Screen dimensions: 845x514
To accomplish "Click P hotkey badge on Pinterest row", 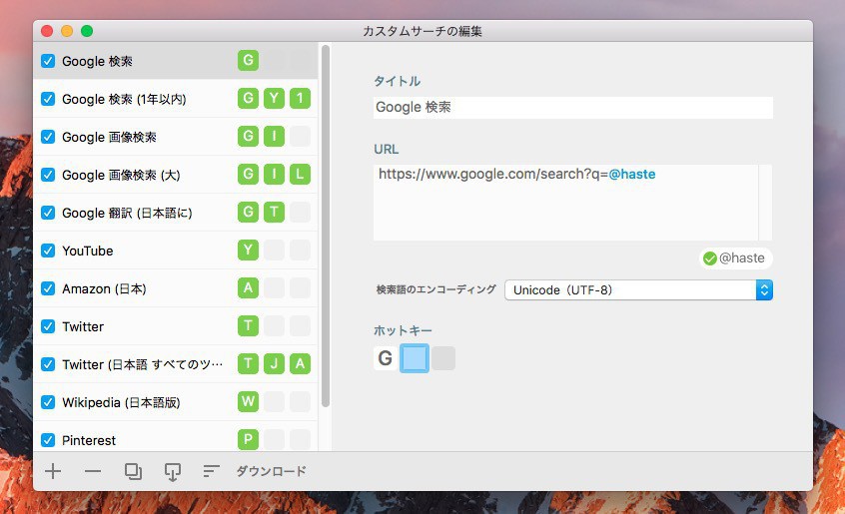I will [x=248, y=440].
